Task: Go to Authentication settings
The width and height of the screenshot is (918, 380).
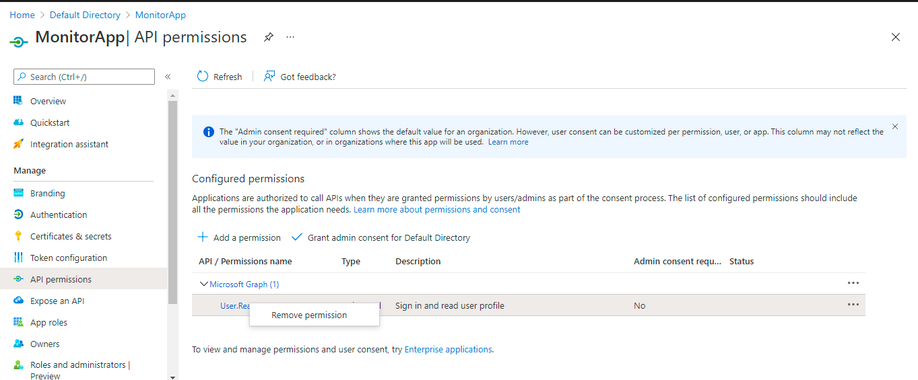Action: point(59,215)
